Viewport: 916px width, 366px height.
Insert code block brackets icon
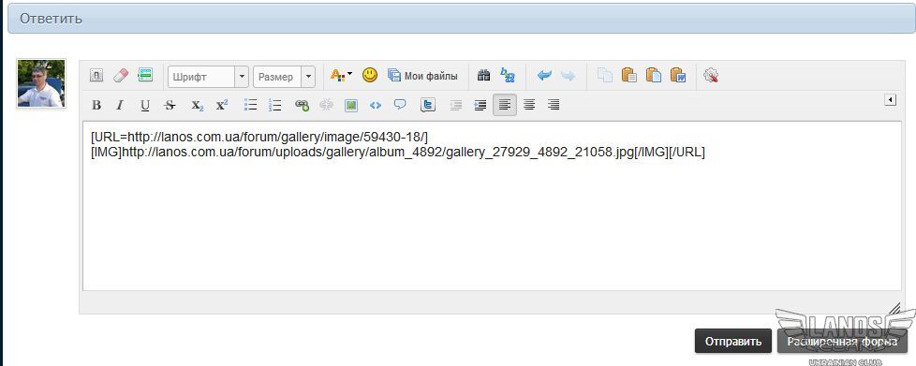tap(376, 106)
